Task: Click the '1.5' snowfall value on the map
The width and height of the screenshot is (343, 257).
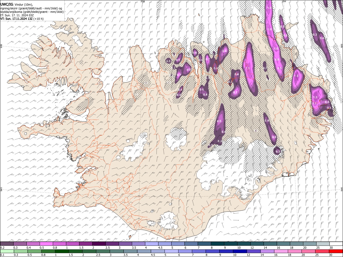Action: (296, 76)
